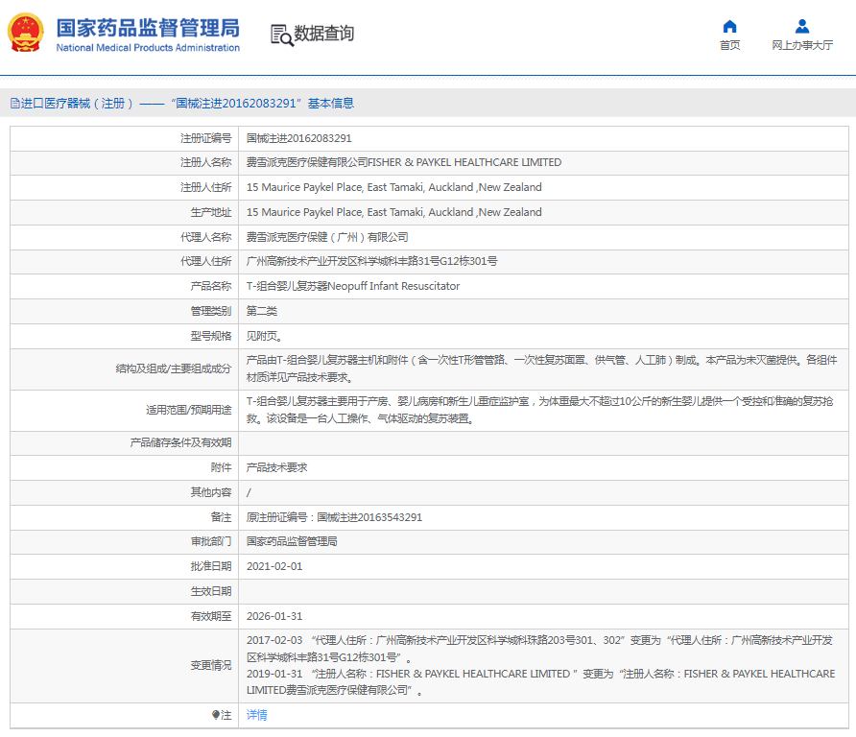The height and width of the screenshot is (737, 856).
Task: Click the 适用范围/预期用途 description text
Action: [539, 410]
